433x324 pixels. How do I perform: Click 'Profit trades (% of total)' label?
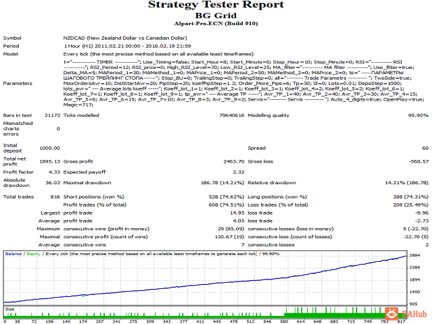click(95, 205)
